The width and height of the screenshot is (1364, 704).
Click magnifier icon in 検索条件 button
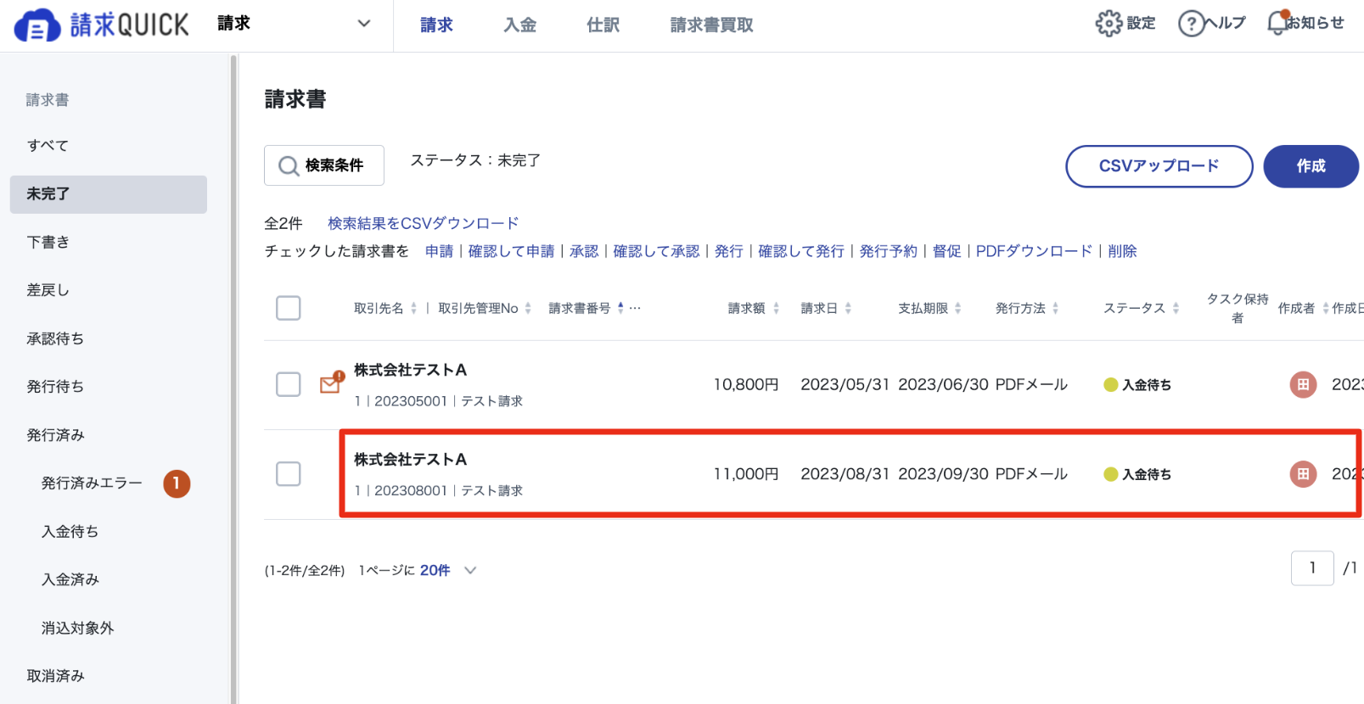[289, 166]
